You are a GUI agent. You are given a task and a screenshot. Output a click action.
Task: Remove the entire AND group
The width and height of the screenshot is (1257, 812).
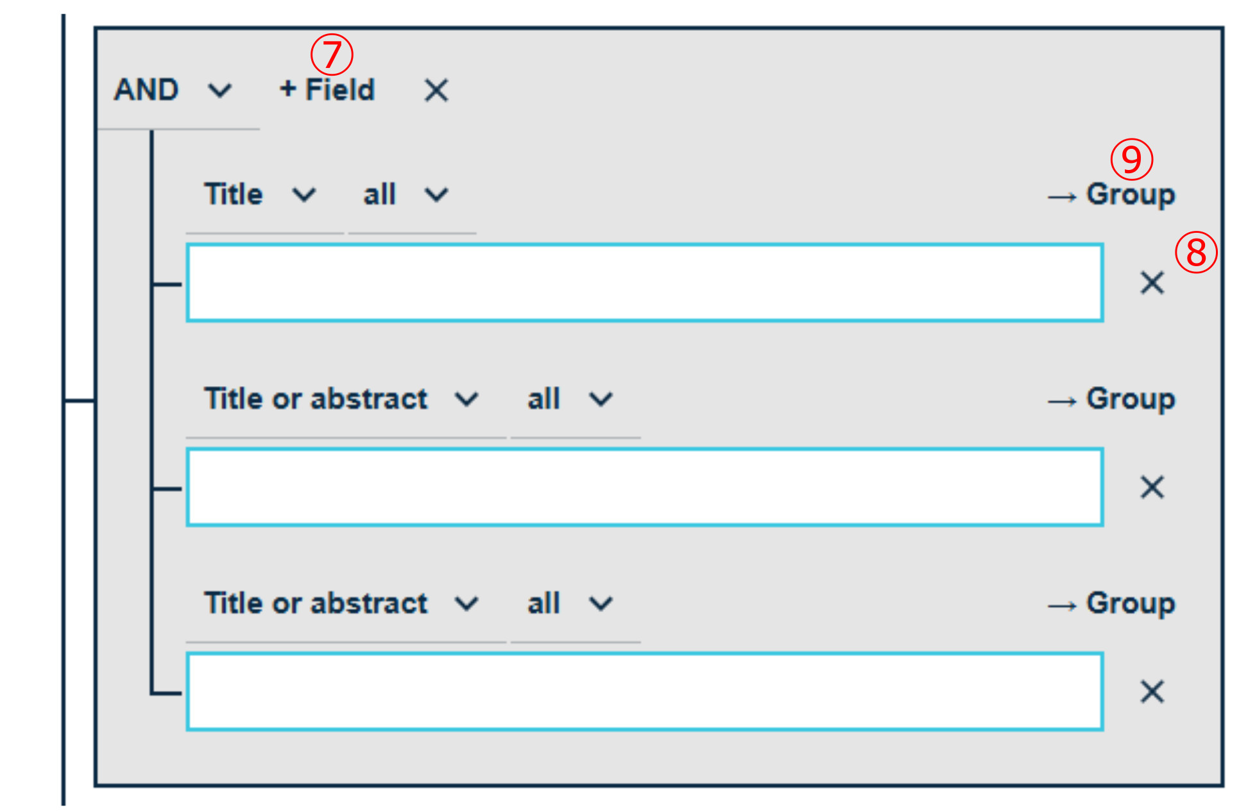[436, 90]
